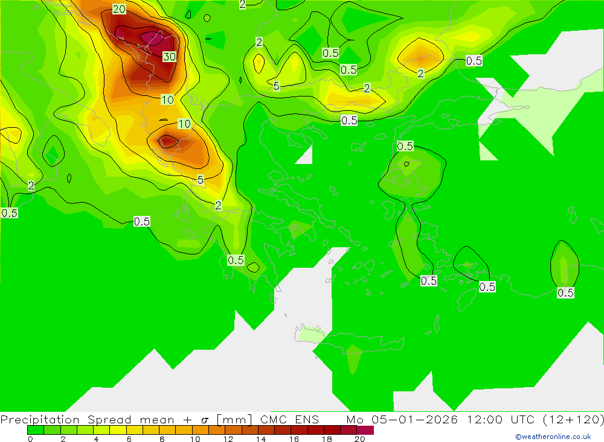The width and height of the screenshot is (604, 442).
Task: Click the 'CMC ENS' model label
Action: (290, 419)
